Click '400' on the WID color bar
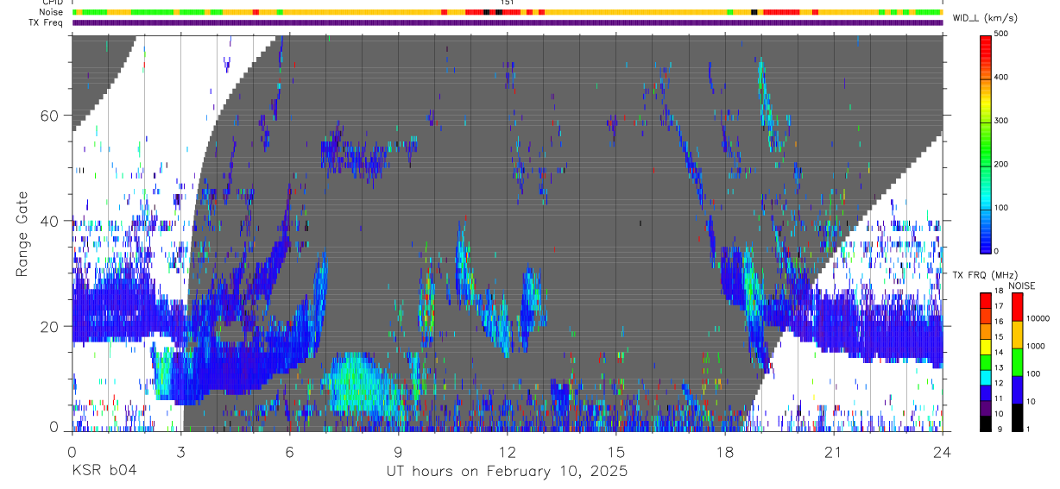This screenshot has width=1060, height=489. point(1001,78)
